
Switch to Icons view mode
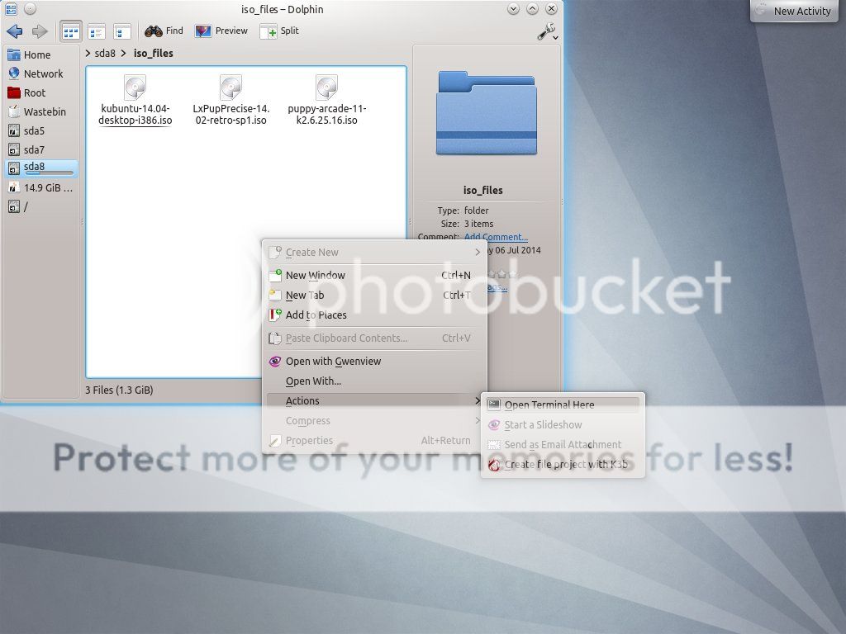coord(71,32)
